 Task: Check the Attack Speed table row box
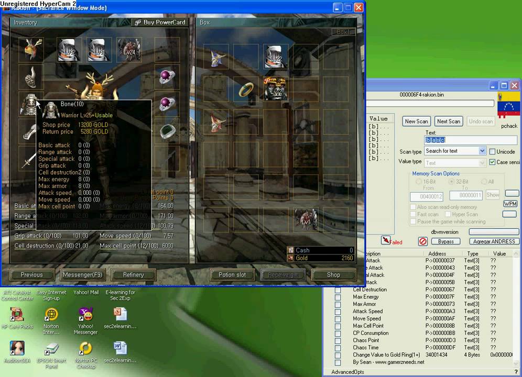[x=338, y=312]
